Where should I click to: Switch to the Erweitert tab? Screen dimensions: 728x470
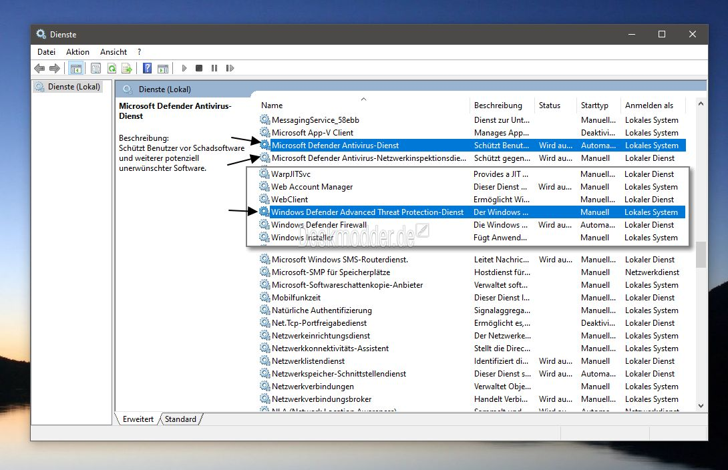[x=138, y=419]
